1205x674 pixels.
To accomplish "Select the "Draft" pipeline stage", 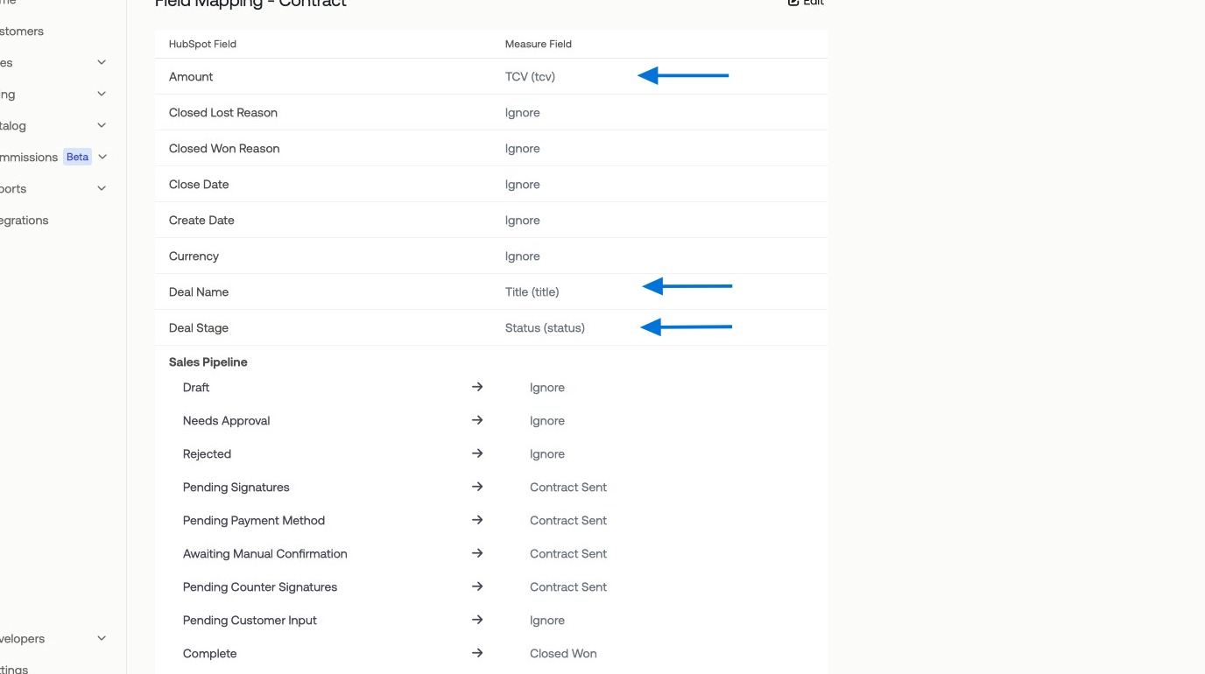I will coord(196,388).
